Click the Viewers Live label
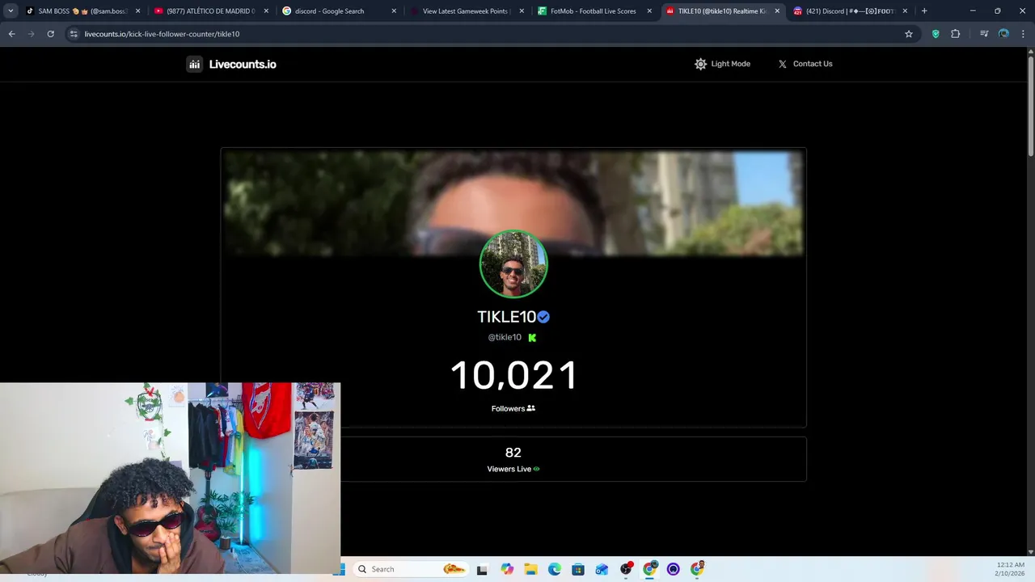 513,469
